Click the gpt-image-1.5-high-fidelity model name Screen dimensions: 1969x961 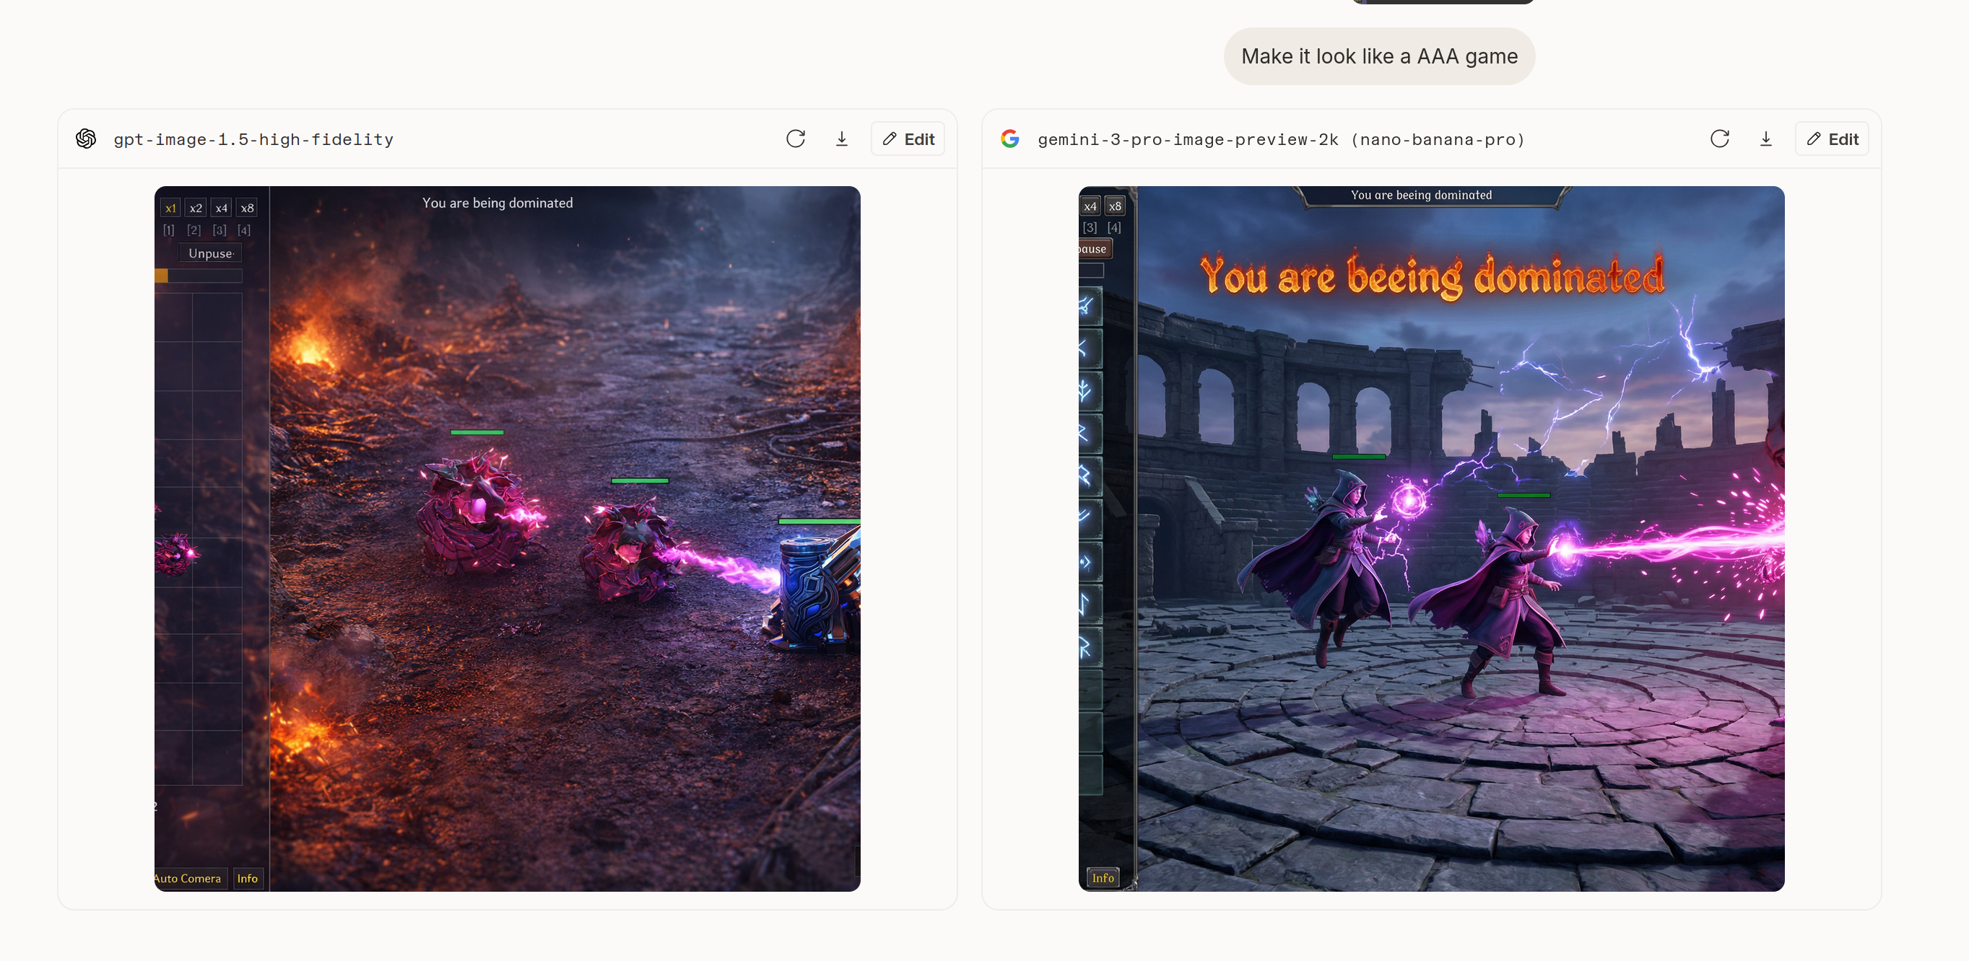pyautogui.click(x=253, y=140)
